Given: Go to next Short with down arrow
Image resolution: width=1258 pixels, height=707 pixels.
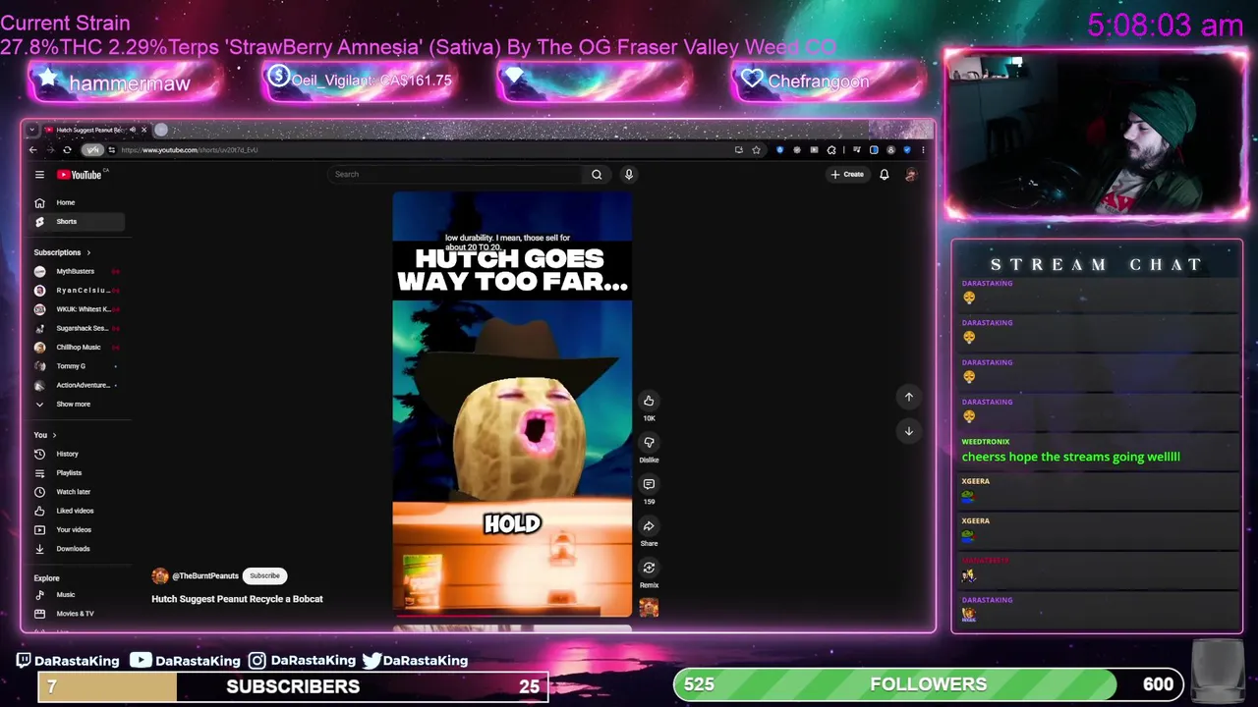Looking at the screenshot, I should (909, 431).
